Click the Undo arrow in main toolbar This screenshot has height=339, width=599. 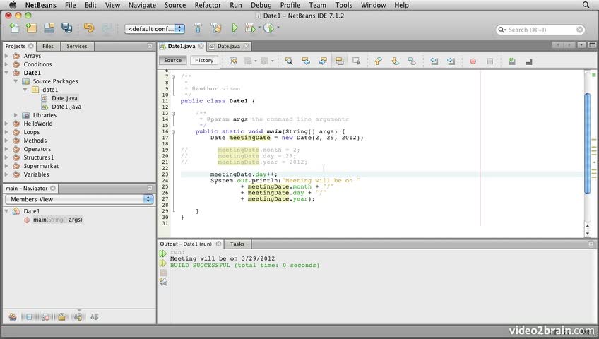point(88,29)
